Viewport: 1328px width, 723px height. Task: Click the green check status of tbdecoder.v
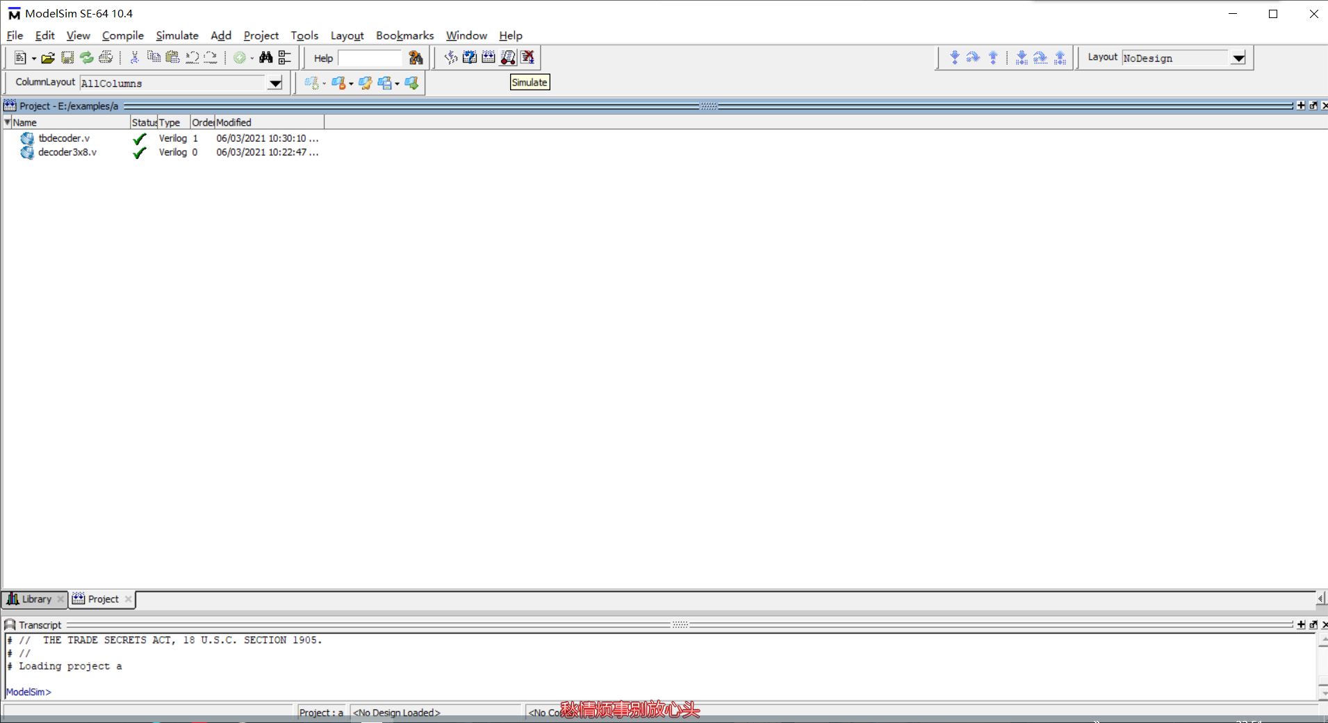coord(140,138)
